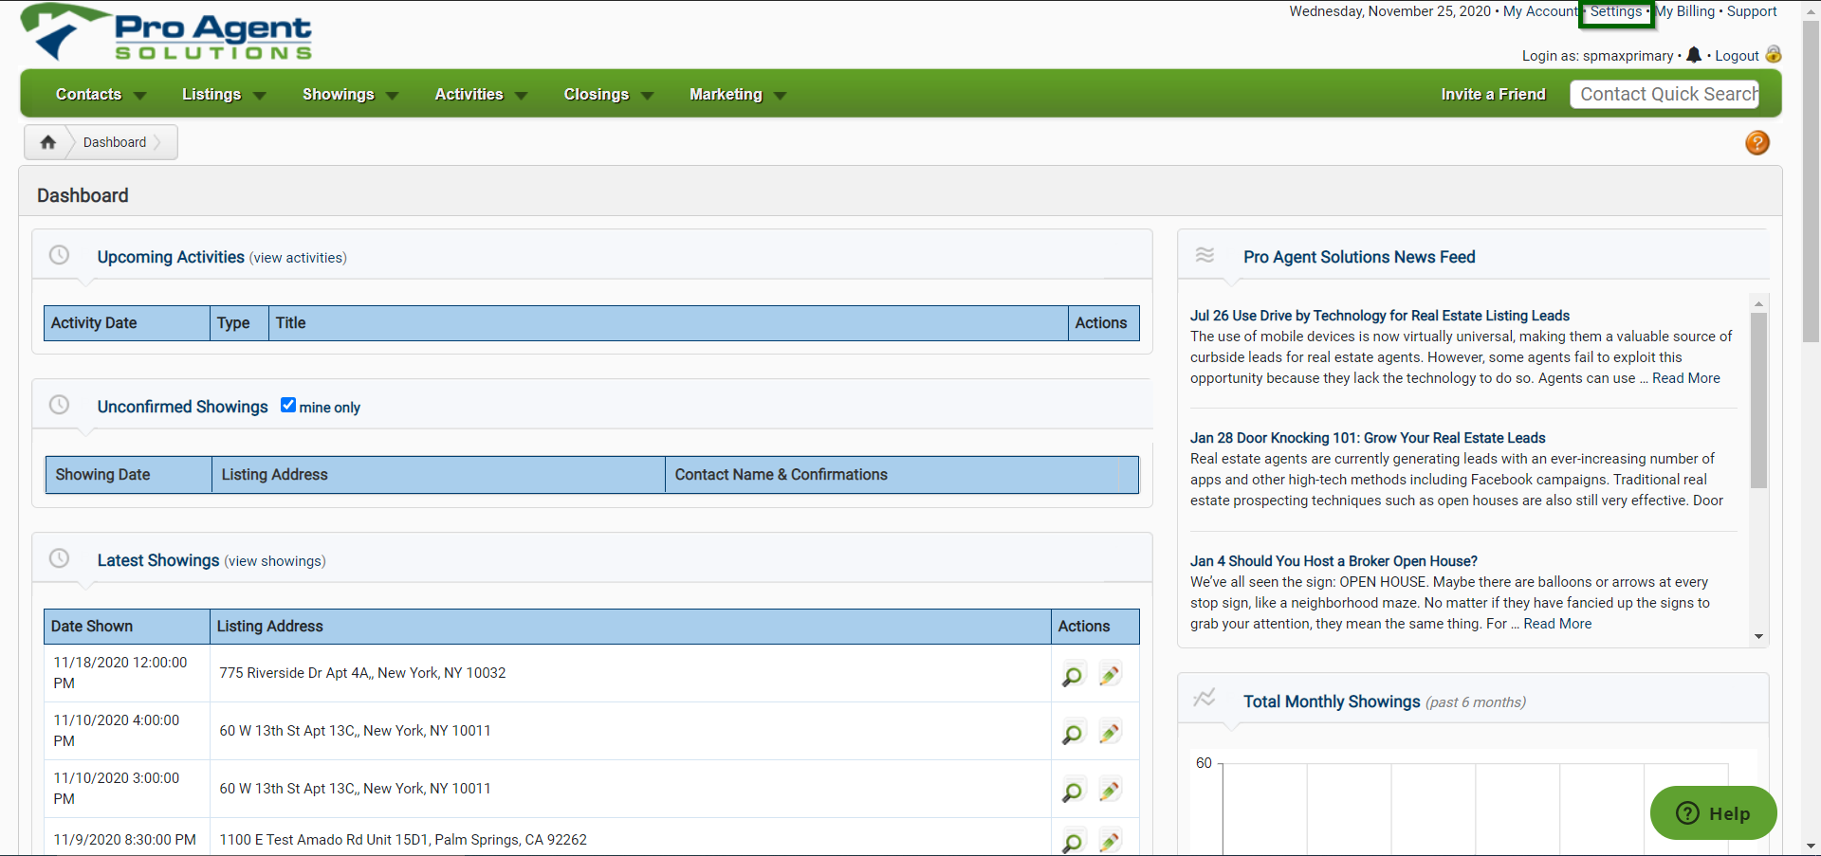1821x856 pixels.
Task: Click the page vertical scrollbar thumb
Action: pos(1812,180)
